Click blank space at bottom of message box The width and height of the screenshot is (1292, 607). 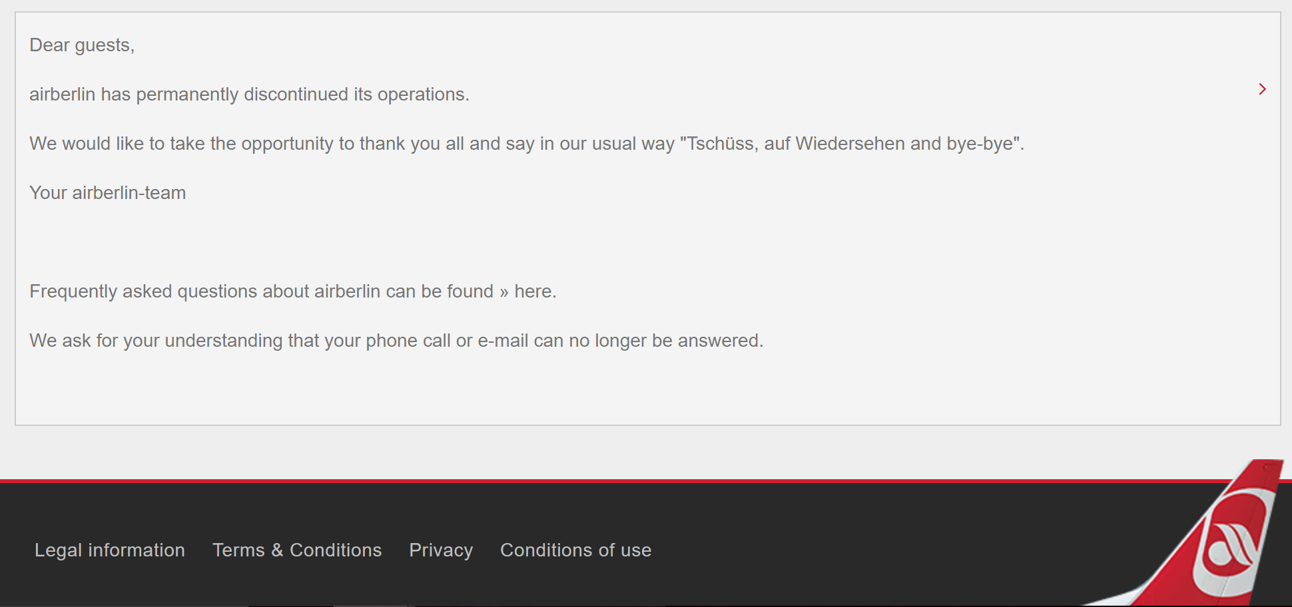[646, 393]
